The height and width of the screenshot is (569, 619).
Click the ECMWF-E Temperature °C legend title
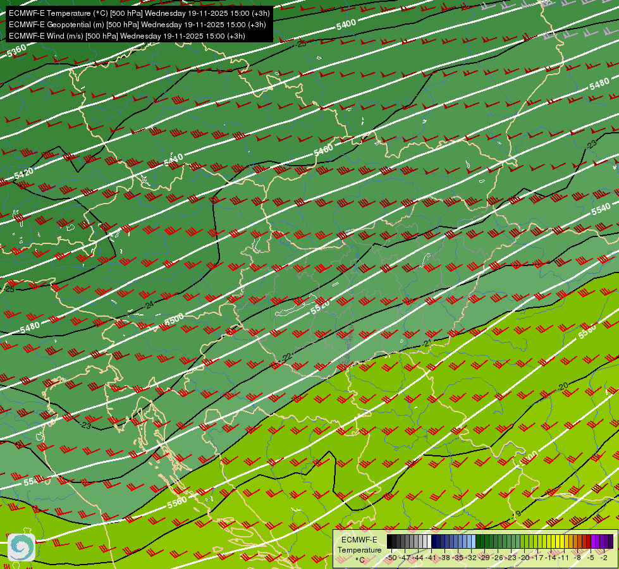pos(359,549)
